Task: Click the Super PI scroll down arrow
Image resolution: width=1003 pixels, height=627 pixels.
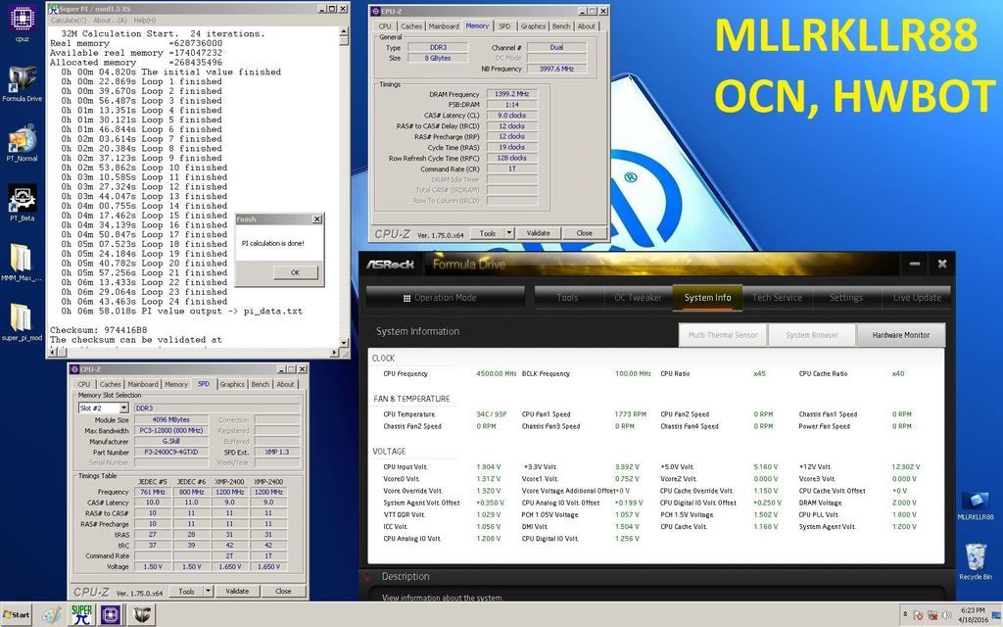Action: [x=344, y=343]
